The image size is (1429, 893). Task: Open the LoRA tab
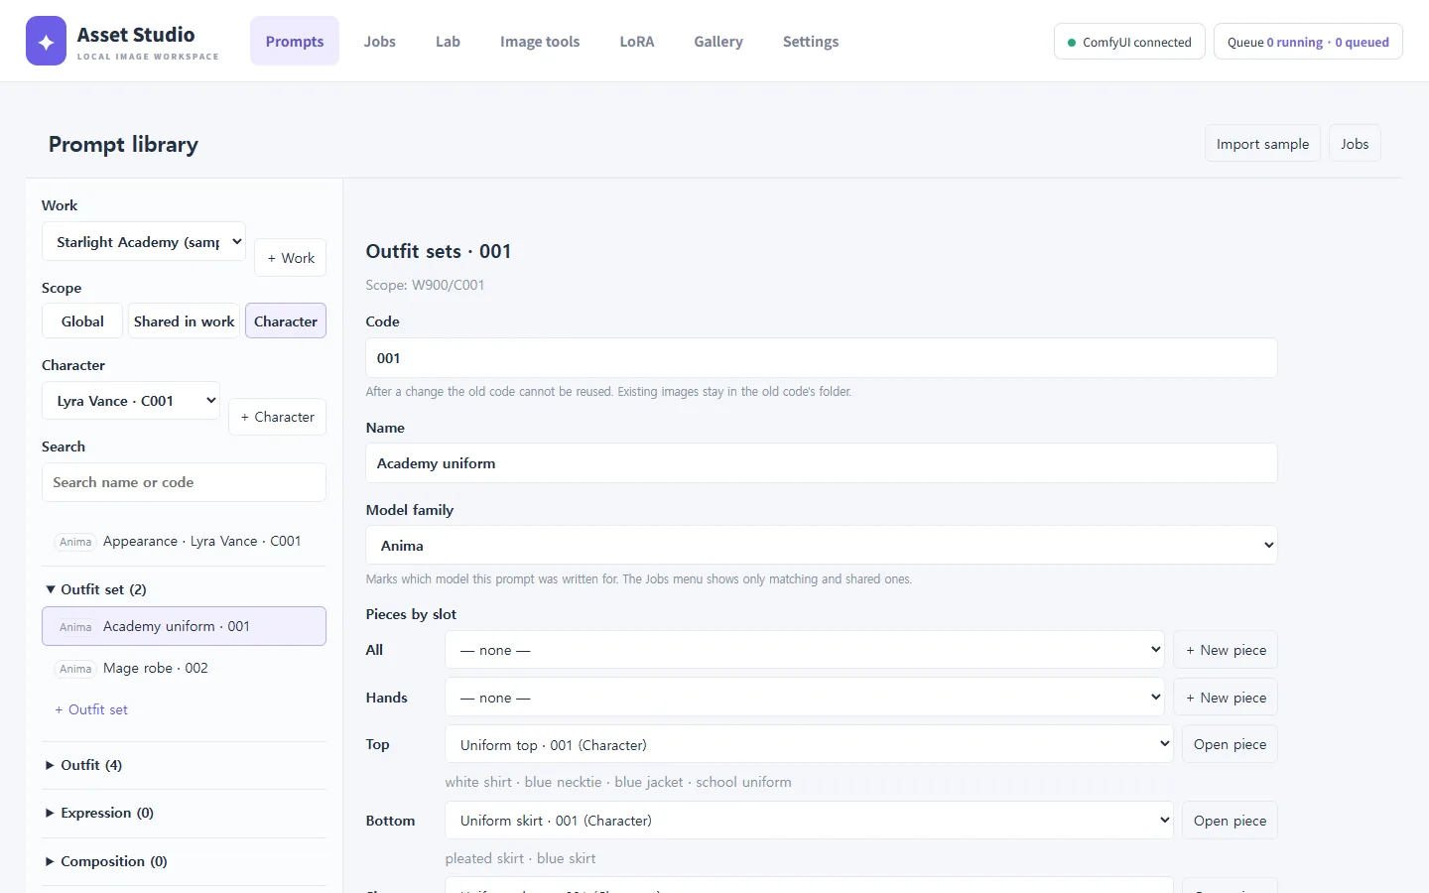click(x=637, y=41)
